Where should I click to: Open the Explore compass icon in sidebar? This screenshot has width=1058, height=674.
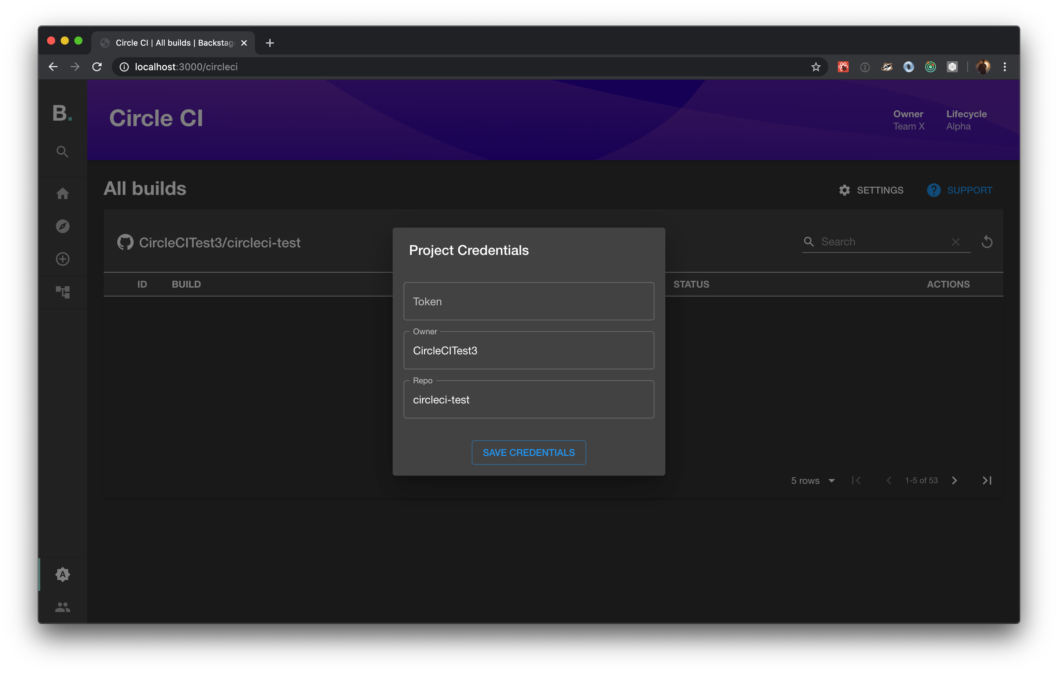tap(62, 226)
